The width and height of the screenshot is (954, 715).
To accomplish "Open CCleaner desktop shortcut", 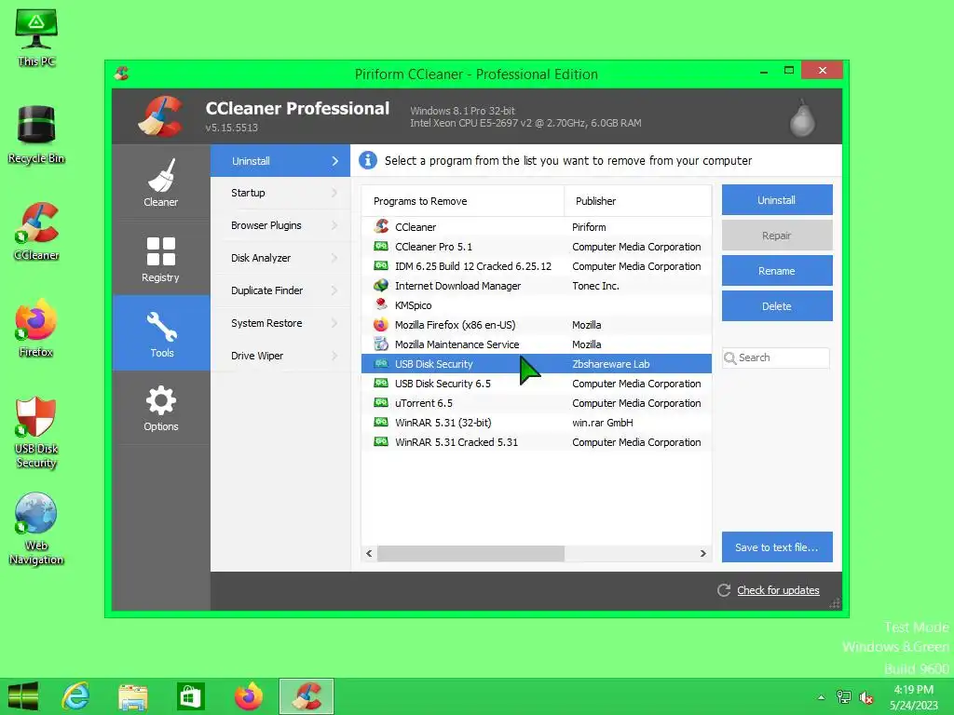I will click(x=36, y=232).
